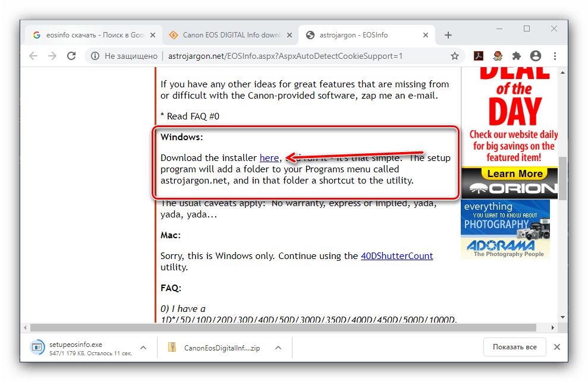Bookmark this page with the star icon
Viewport: 588px width, 382px height.
coord(455,56)
